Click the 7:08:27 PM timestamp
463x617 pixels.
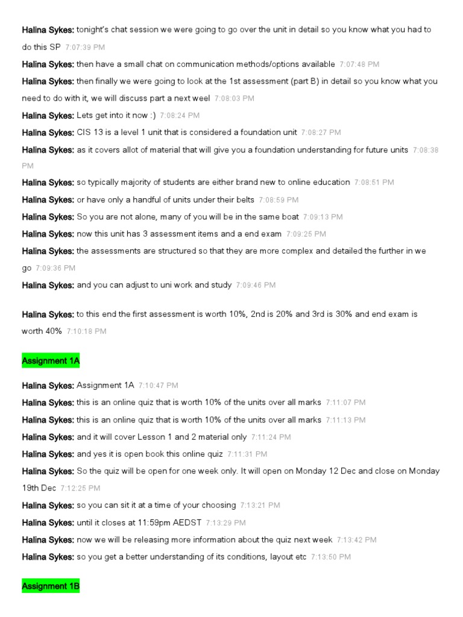[321, 133]
